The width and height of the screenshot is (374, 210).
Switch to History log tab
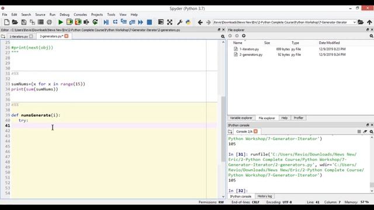(265, 196)
